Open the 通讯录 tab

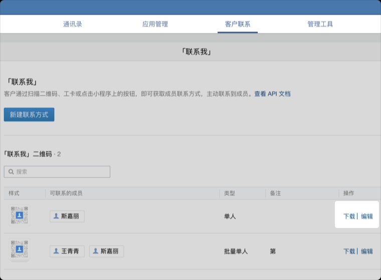tap(73, 24)
